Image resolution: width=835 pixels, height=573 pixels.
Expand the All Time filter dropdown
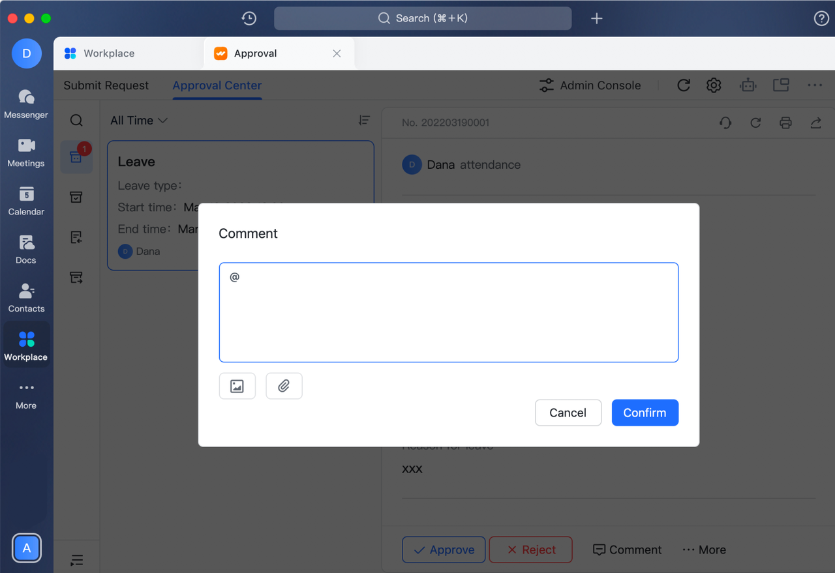coord(139,121)
